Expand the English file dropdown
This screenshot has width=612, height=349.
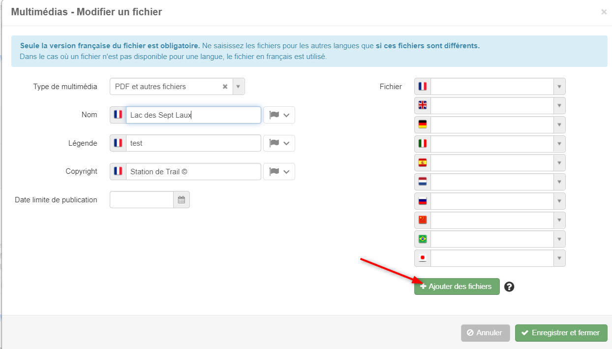click(x=559, y=105)
